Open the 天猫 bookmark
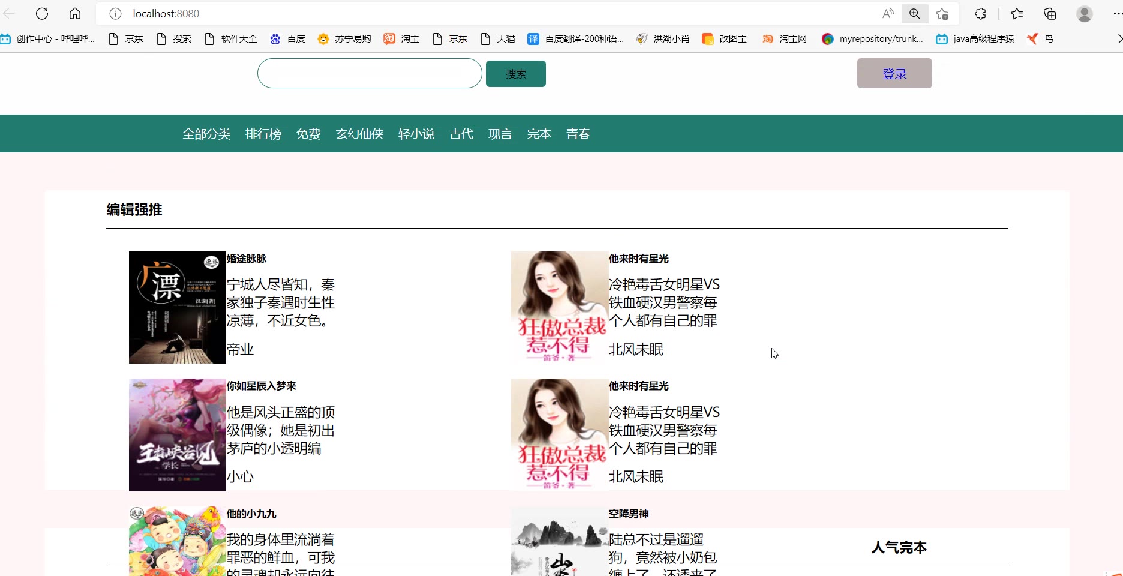The image size is (1123, 576). click(498, 39)
